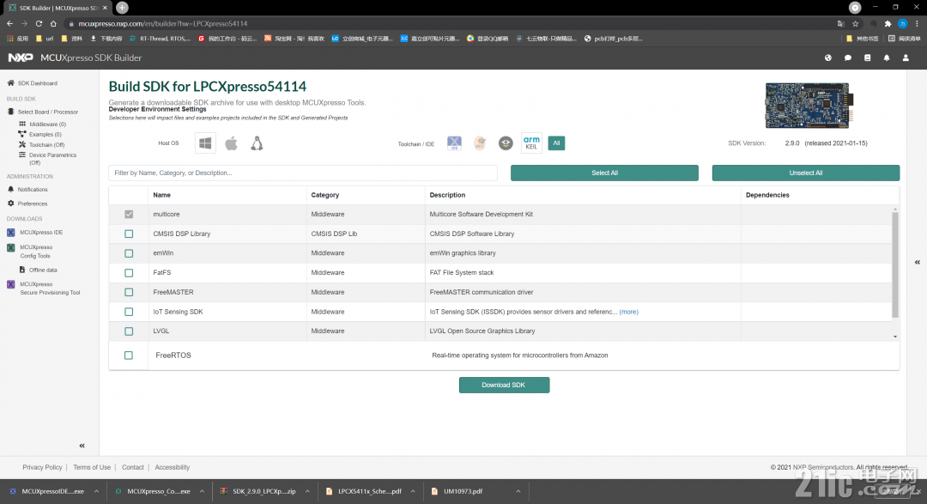The width and height of the screenshot is (927, 504).
Task: Check the FatFS checkbox
Action: click(129, 273)
